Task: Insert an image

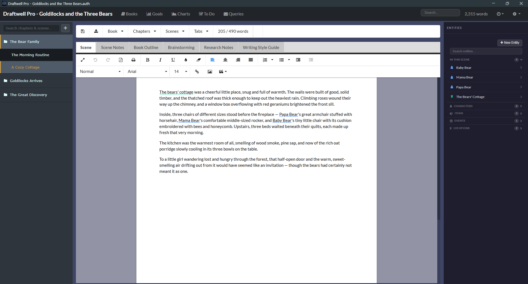Action: click(210, 72)
